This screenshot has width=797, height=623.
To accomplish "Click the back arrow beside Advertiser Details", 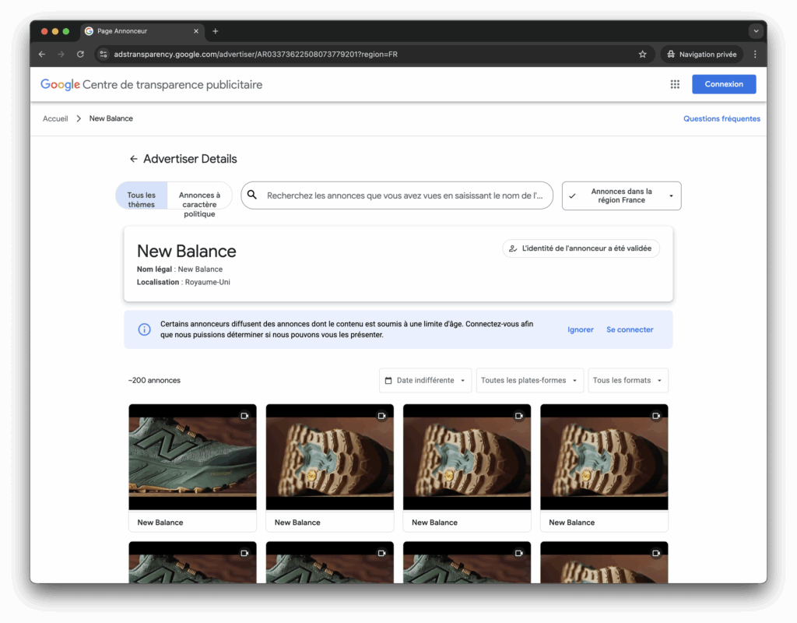I will (x=133, y=159).
